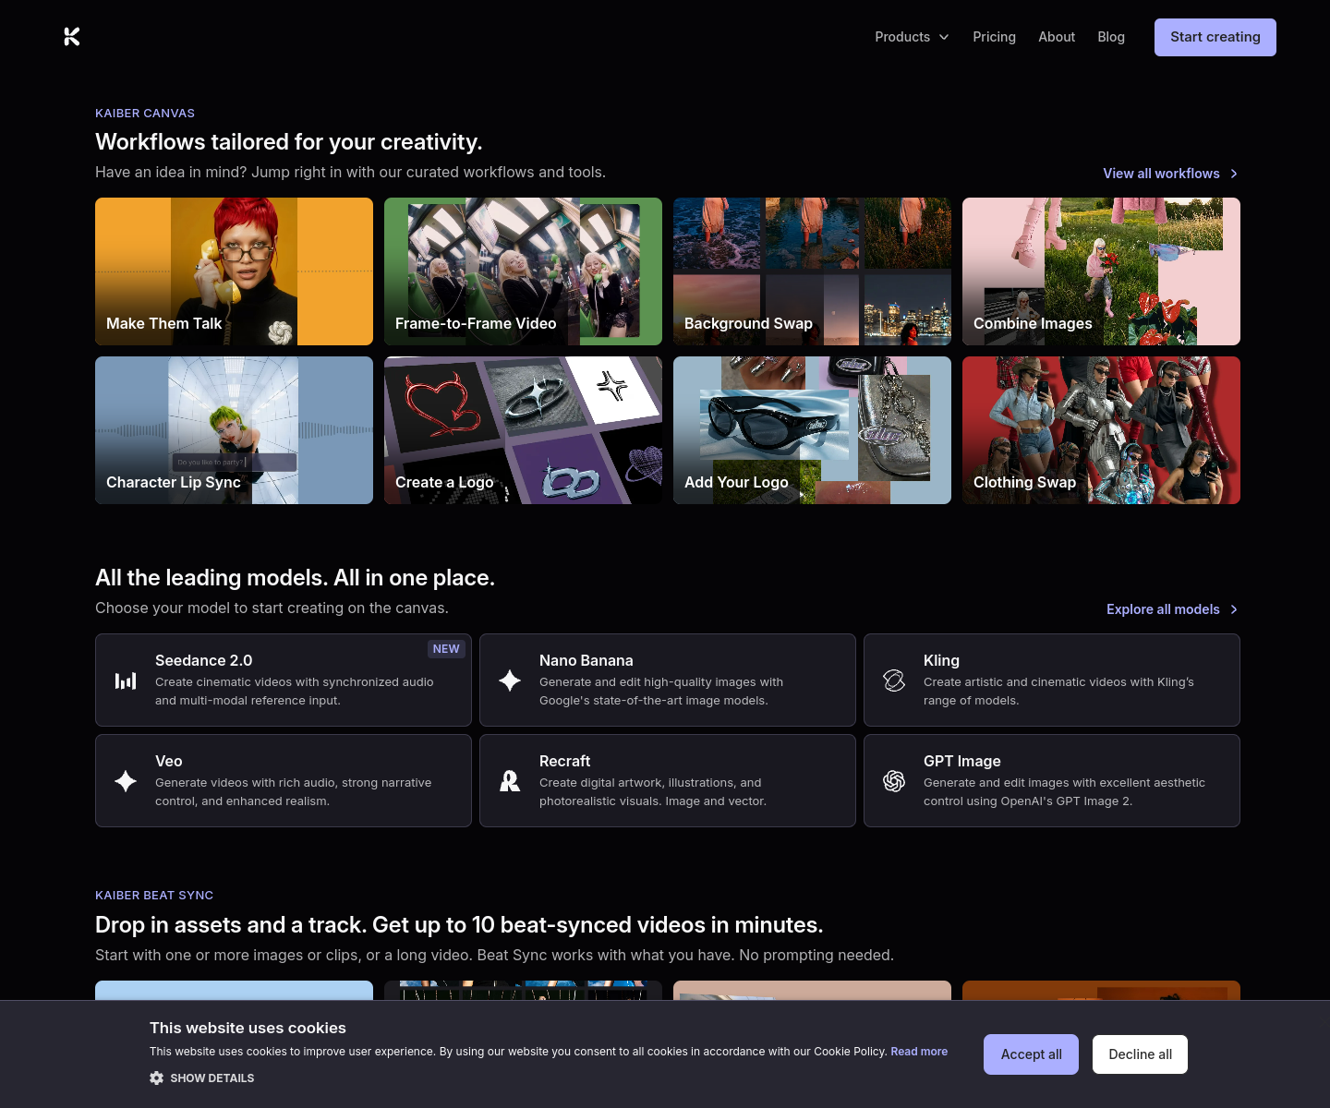Click the chevron beside Explore all models
The width and height of the screenshot is (1330, 1108).
(x=1234, y=609)
